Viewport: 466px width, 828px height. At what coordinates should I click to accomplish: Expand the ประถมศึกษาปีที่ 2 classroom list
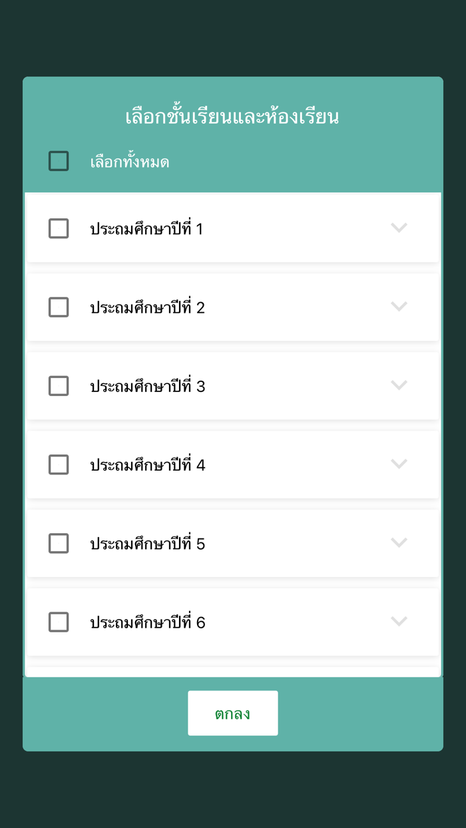point(399,307)
